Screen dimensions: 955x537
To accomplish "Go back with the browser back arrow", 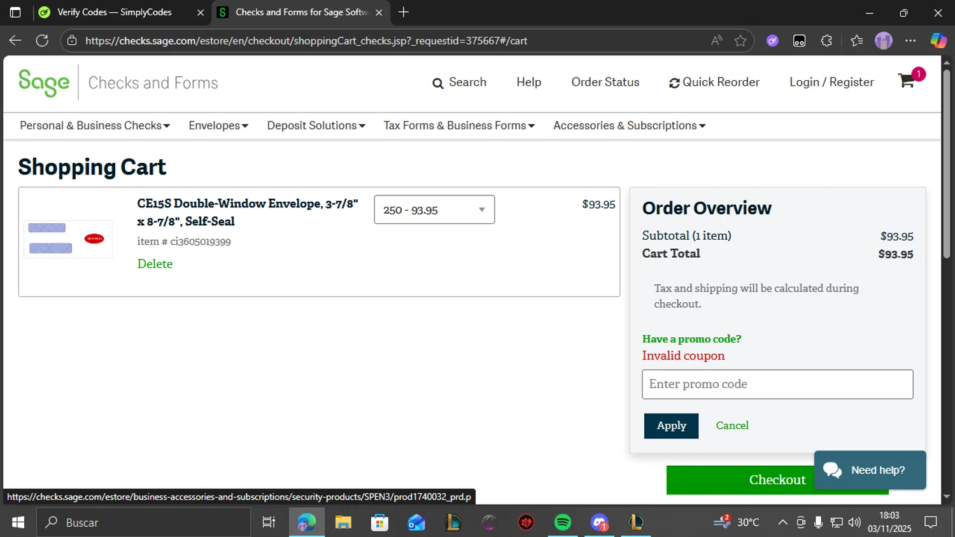I will pyautogui.click(x=15, y=41).
